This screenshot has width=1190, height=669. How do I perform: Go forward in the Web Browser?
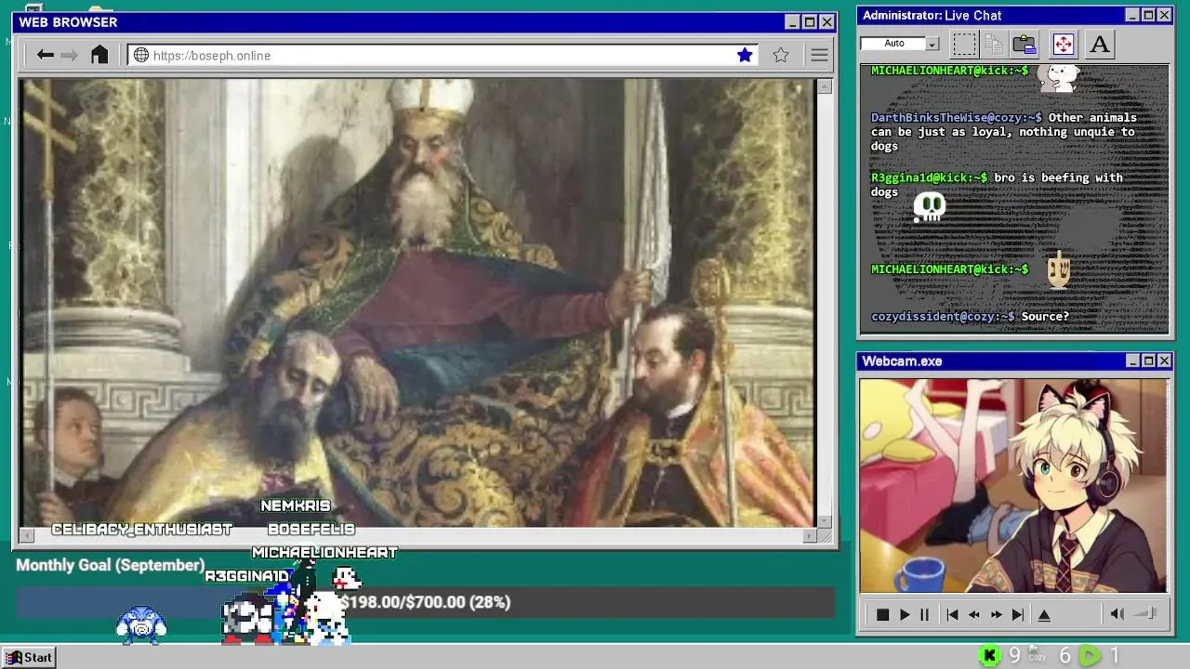click(69, 56)
